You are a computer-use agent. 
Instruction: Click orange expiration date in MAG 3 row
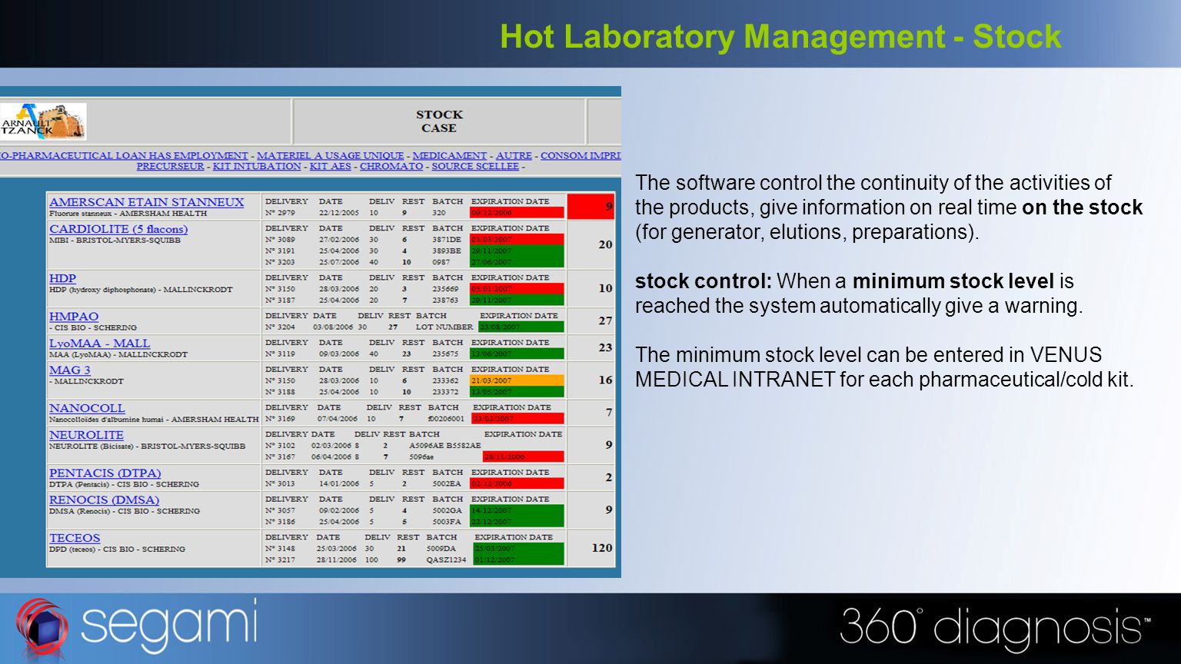[517, 380]
